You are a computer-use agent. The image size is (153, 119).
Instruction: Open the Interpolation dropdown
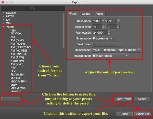[x=110, y=56]
